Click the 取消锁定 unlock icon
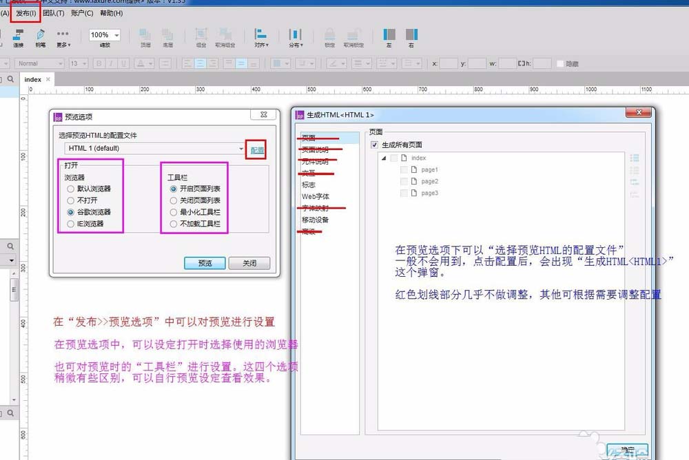 [353, 38]
